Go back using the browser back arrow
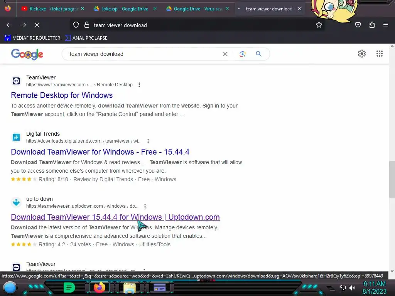 (x=9, y=25)
